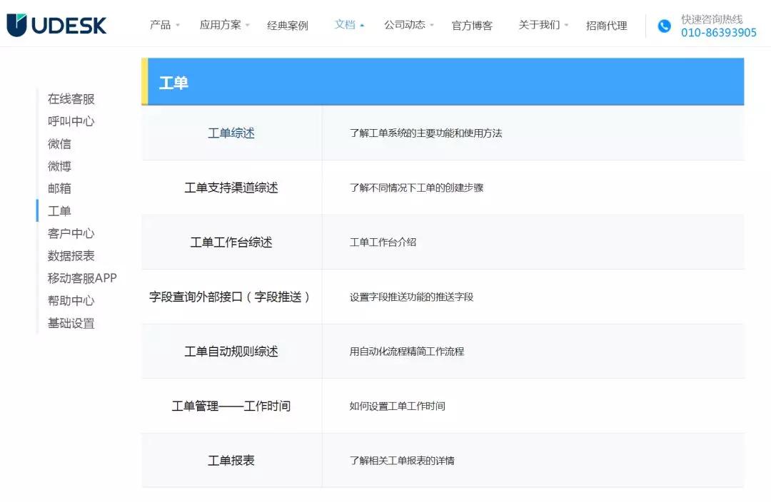Open 字段查询外部接口（字段推送） document

click(230, 297)
